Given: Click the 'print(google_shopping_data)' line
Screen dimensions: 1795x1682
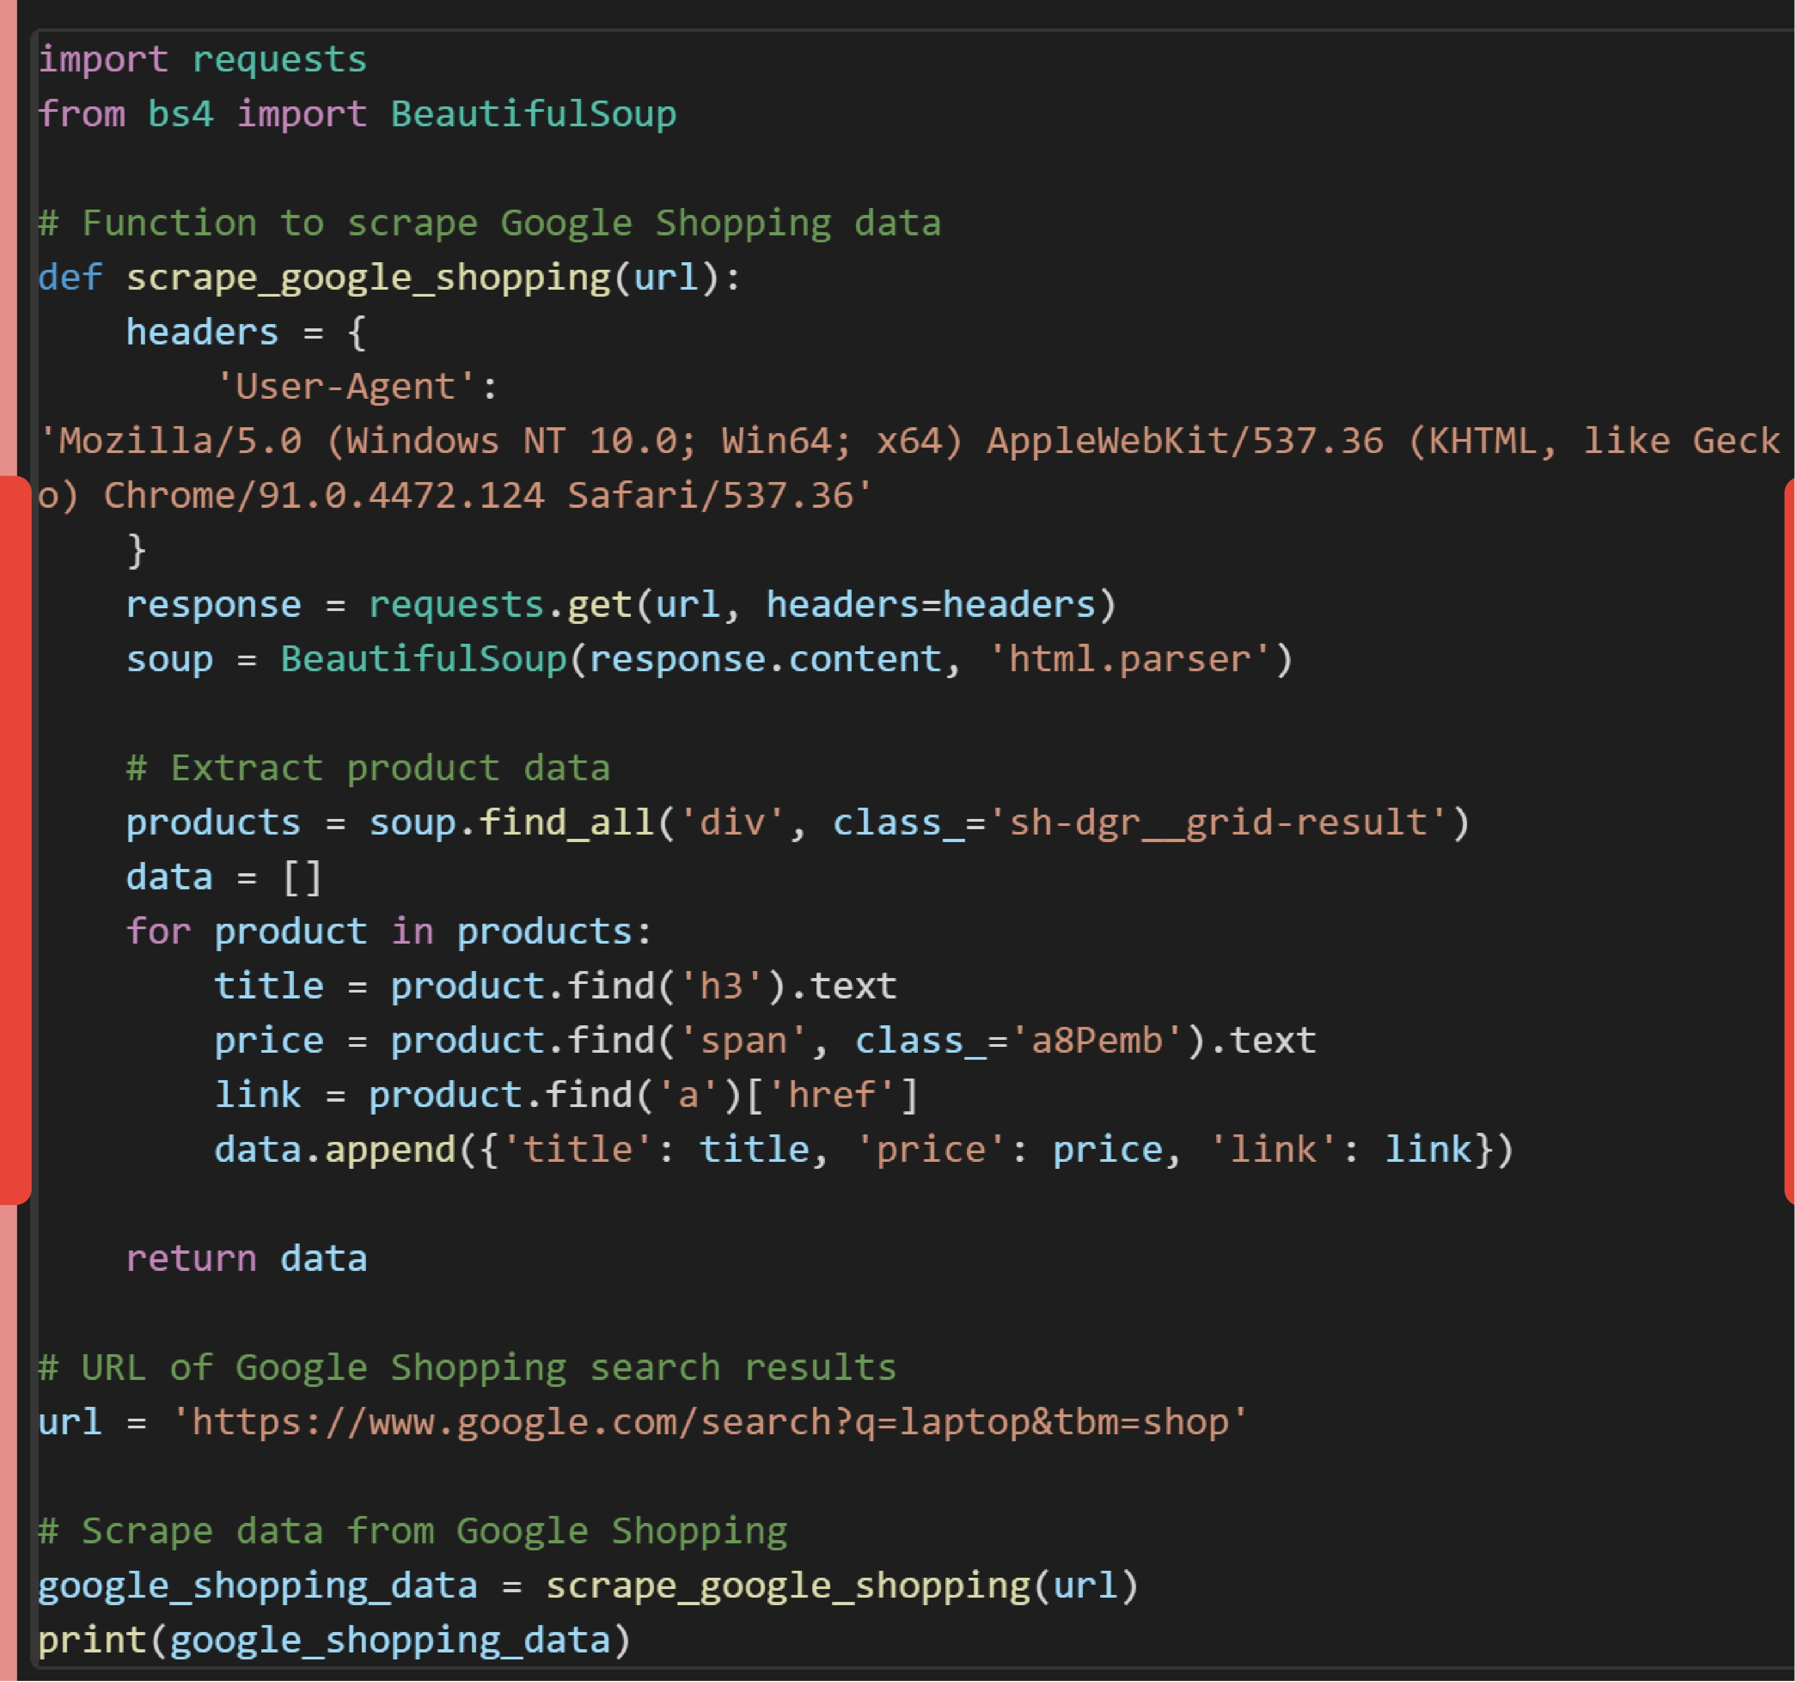Looking at the screenshot, I should [334, 1641].
